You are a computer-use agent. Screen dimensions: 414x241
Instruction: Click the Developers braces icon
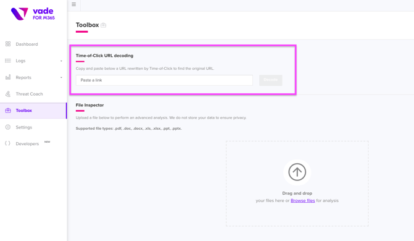[7, 143]
